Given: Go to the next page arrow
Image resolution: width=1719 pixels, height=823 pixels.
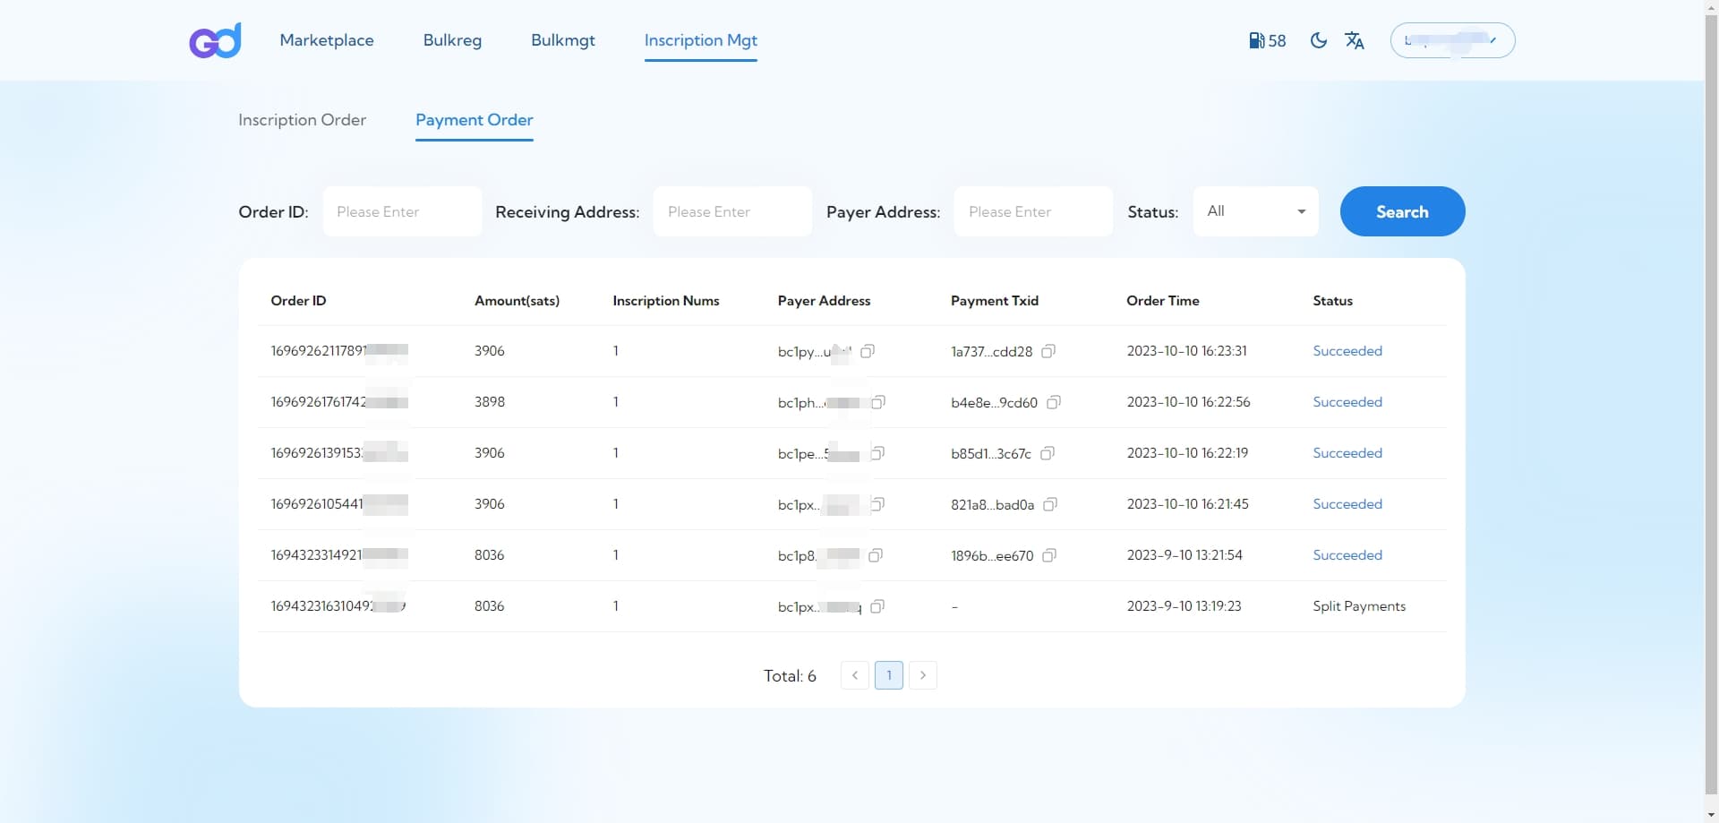Looking at the screenshot, I should tap(923, 675).
